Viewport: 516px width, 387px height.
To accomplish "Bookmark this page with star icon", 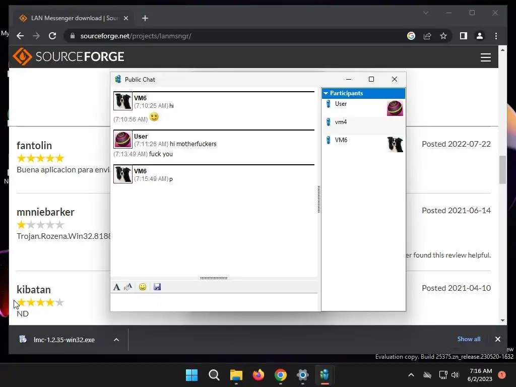I will click(443, 36).
